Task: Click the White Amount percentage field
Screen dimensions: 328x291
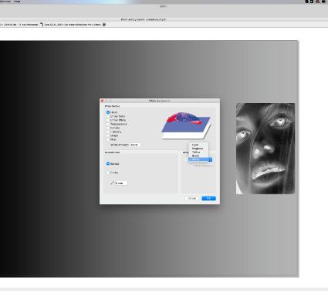Action: tap(135, 145)
